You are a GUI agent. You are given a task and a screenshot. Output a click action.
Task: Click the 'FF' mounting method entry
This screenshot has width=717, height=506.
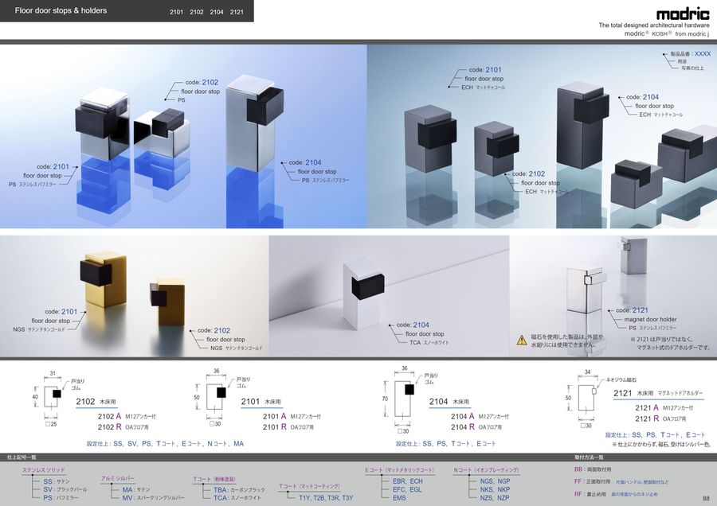tap(621, 482)
